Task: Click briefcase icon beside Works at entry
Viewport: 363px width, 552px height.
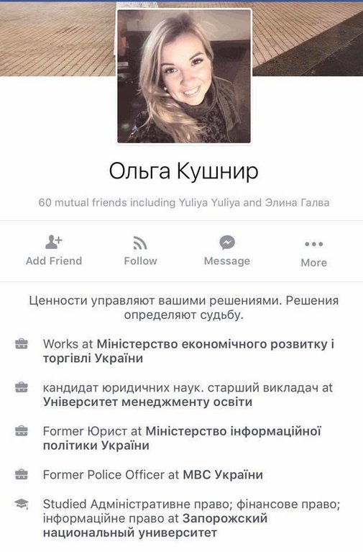Action: coord(22,344)
